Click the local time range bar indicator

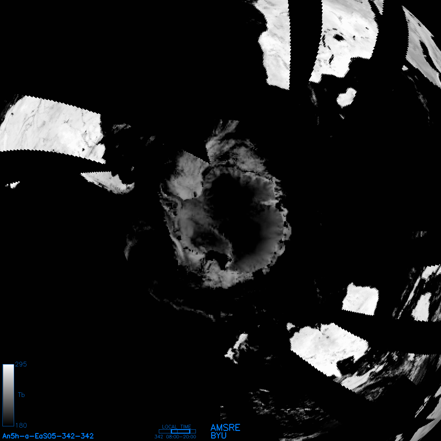(177, 431)
